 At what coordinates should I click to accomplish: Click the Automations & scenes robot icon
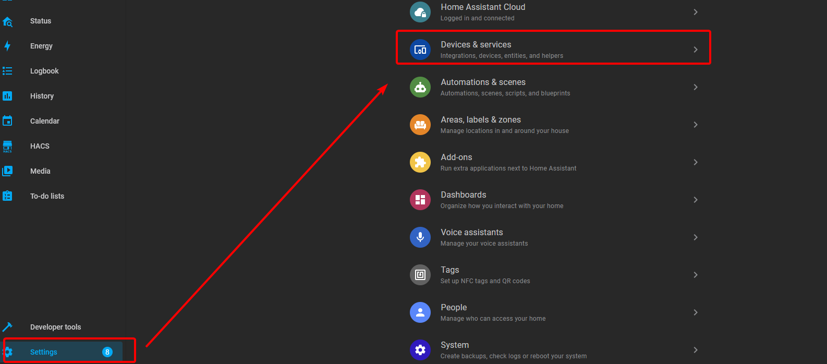coord(420,87)
